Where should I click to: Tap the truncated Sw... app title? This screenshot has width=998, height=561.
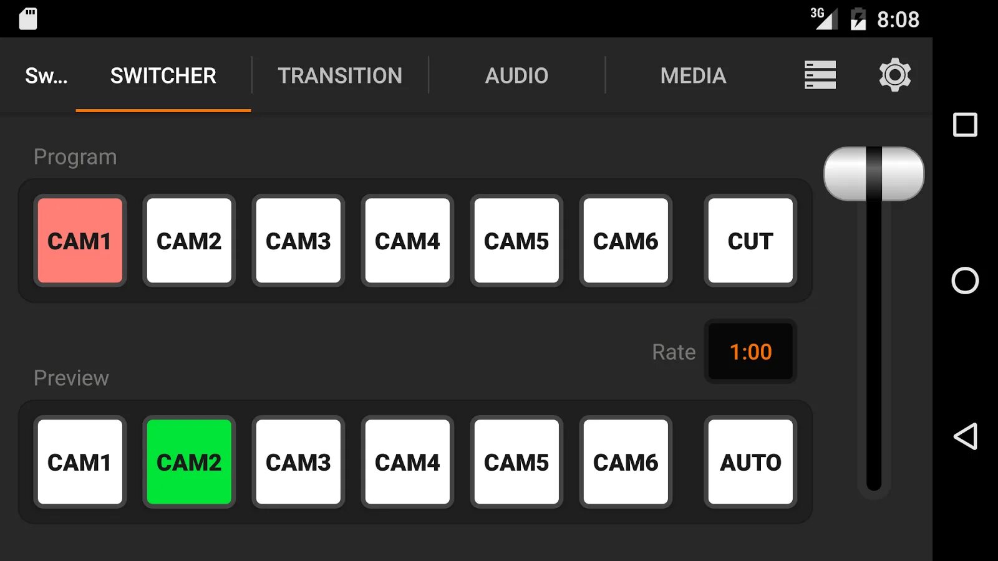[46, 75]
